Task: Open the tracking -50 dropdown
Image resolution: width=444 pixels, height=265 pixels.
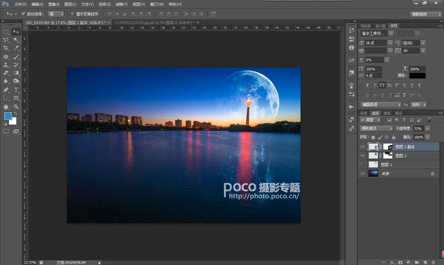Action: click(423, 50)
